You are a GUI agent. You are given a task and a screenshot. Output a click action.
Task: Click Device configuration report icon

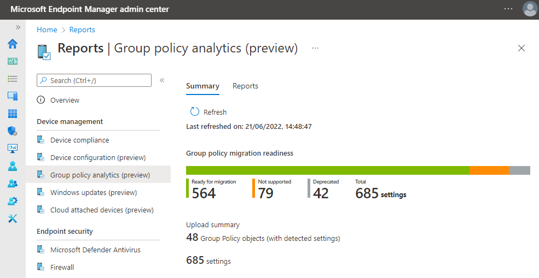[41, 157]
